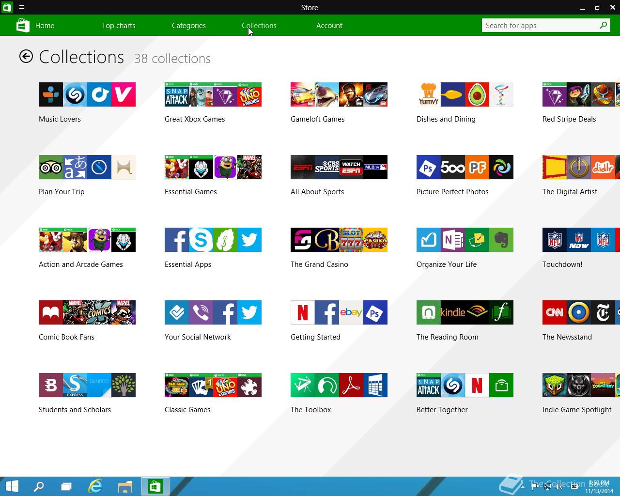Open File Explorer from taskbar
The image size is (620, 496).
(x=125, y=486)
